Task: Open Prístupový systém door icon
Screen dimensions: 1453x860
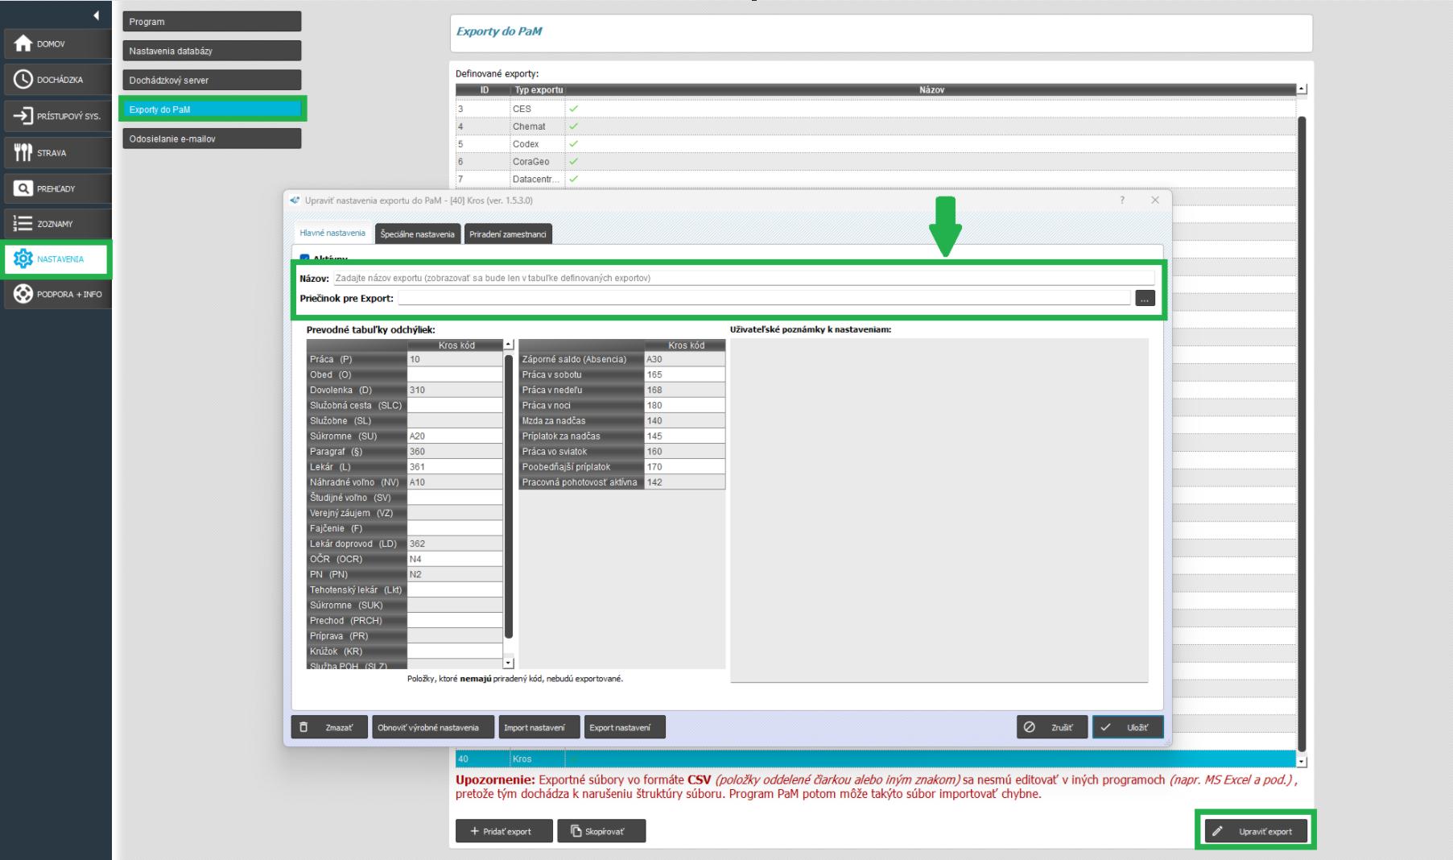Action: [23, 116]
